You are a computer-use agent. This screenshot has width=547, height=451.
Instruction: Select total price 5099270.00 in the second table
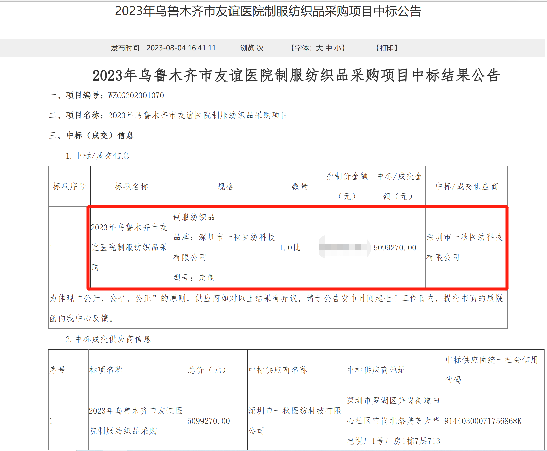coord(209,421)
